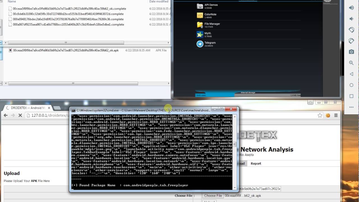This screenshot has width=359, height=202.
Task: Sort by the Date modified column header
Action: coord(159,1)
